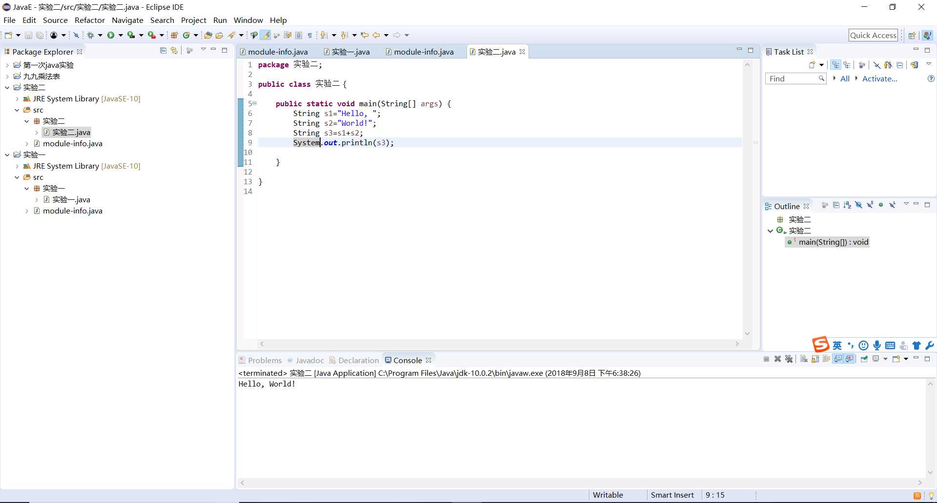Screen dimensions: 937x503
Task: Open the Refactor menu
Action: coord(90,20)
